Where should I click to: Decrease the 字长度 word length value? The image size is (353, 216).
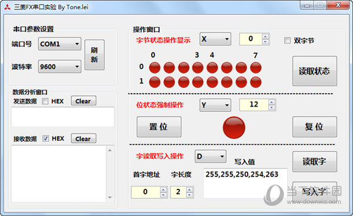point(190,195)
